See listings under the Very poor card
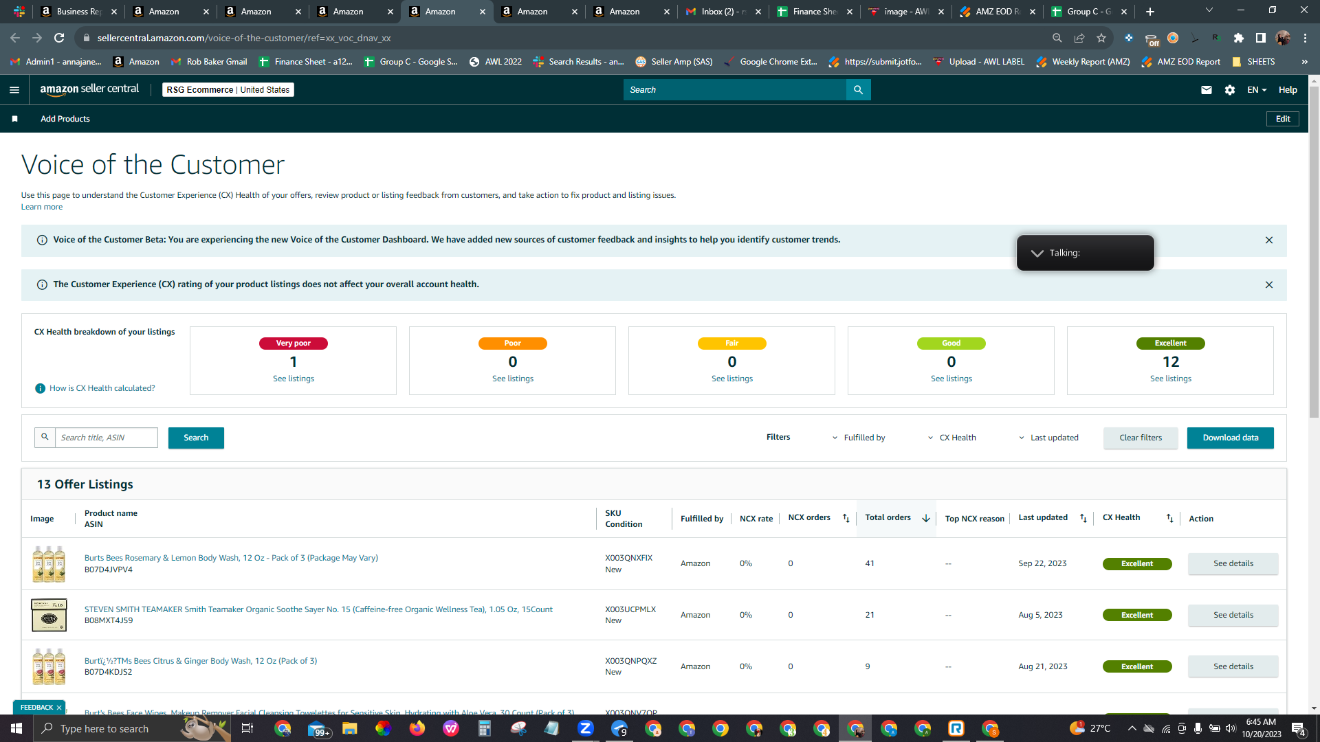This screenshot has height=742, width=1320. [294, 379]
